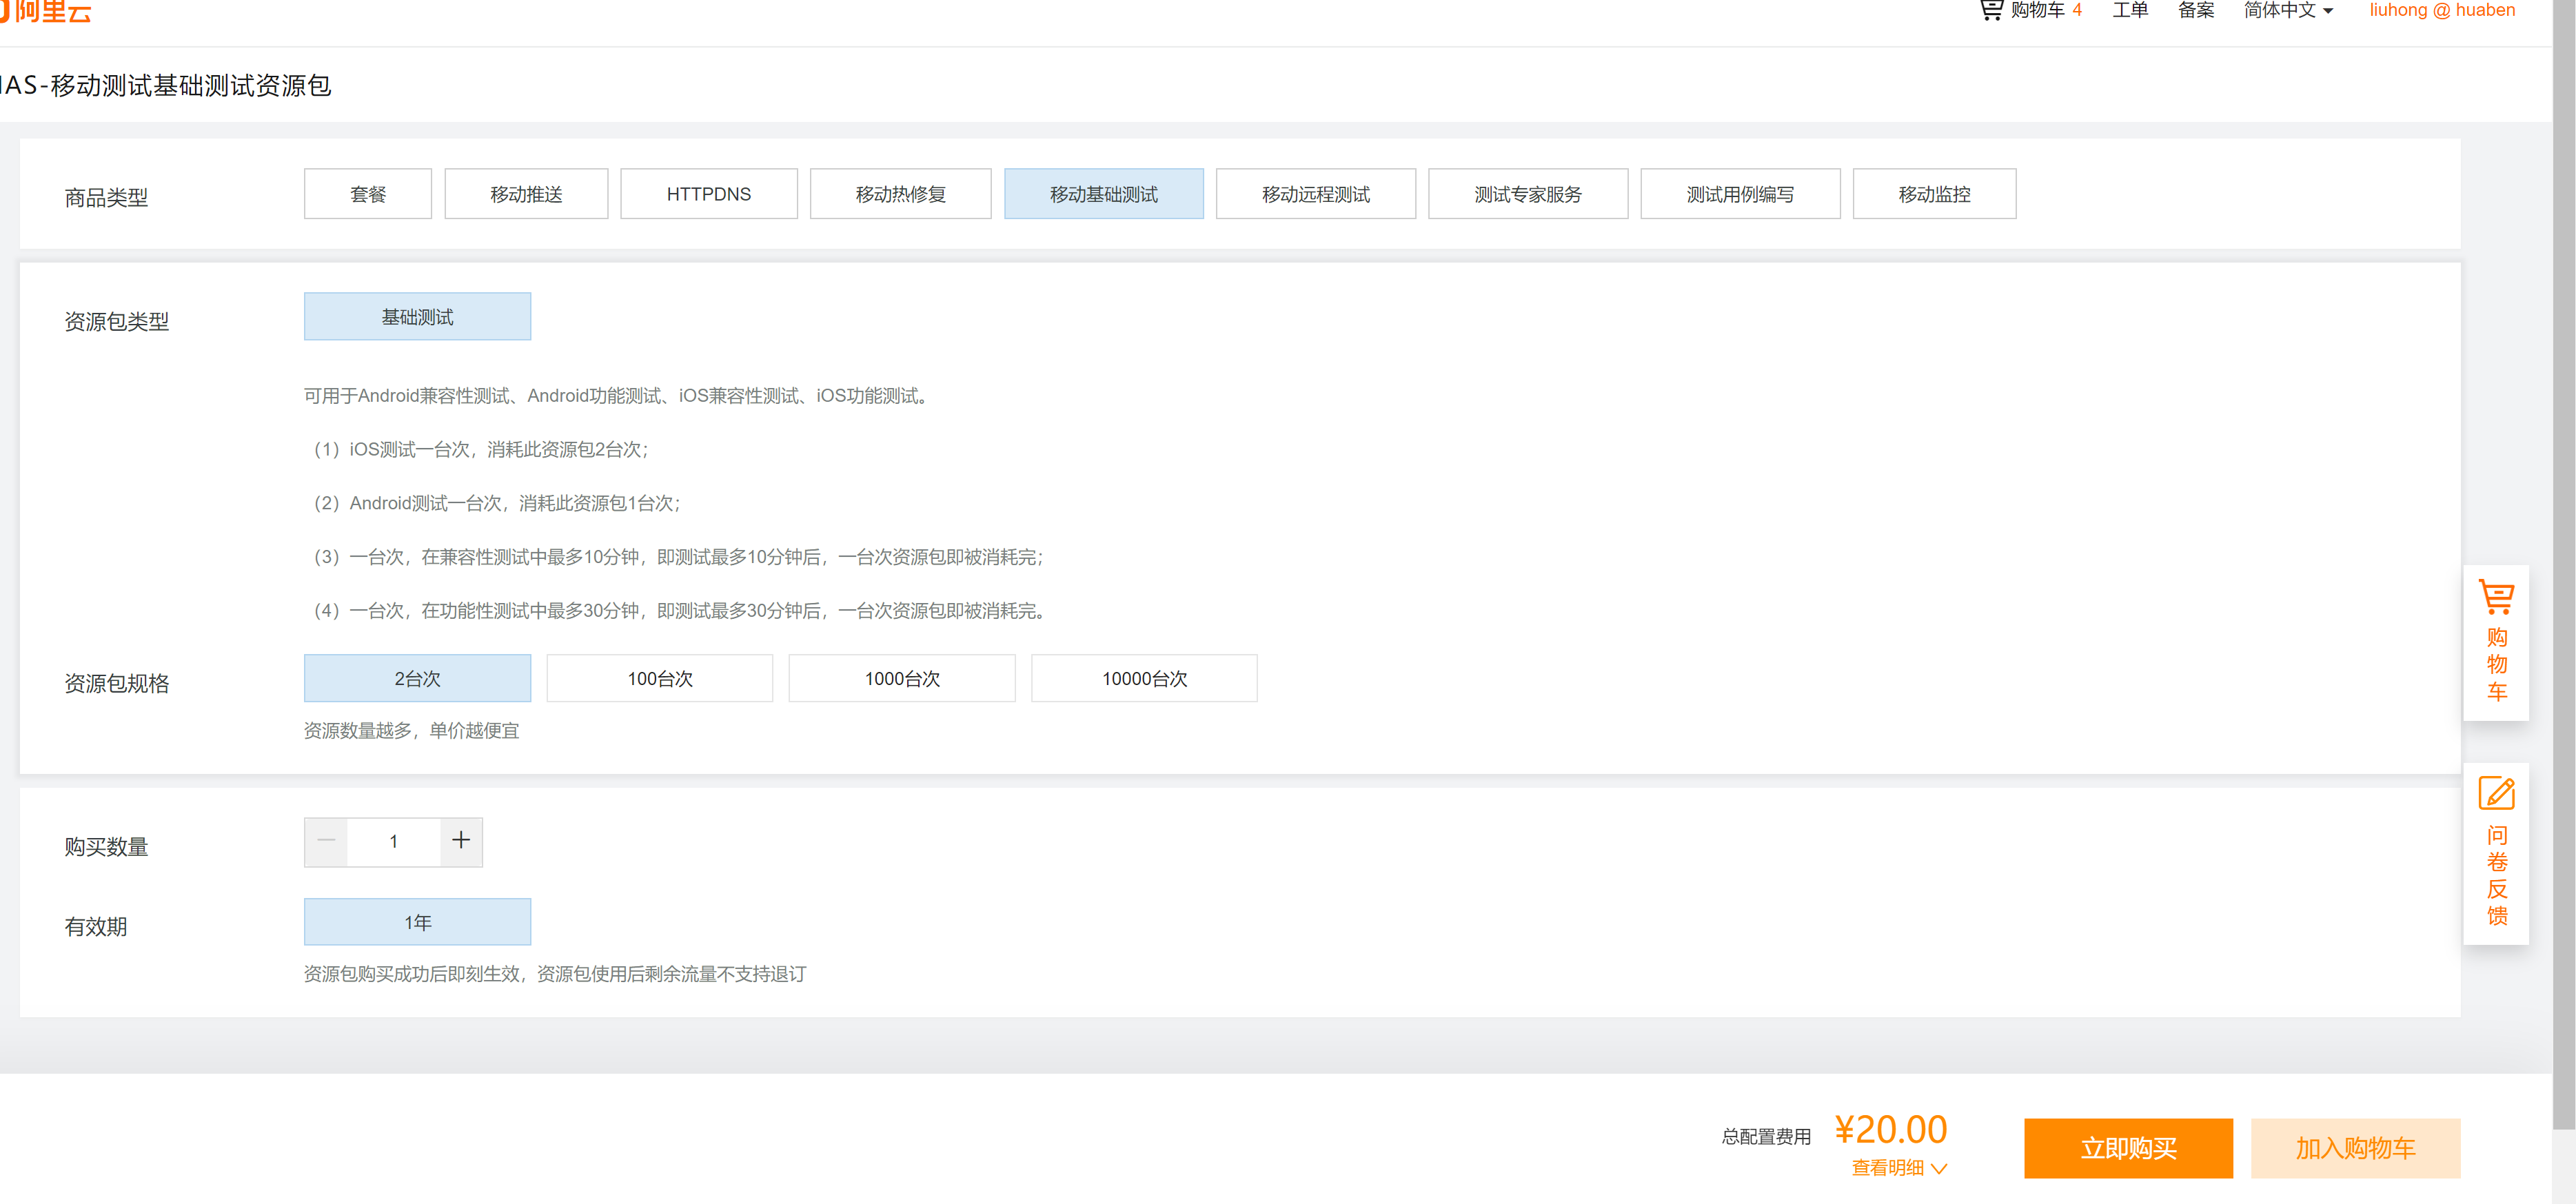Select the 测试用例编写 product type
The image size is (2576, 1204).
pyautogui.click(x=1740, y=194)
